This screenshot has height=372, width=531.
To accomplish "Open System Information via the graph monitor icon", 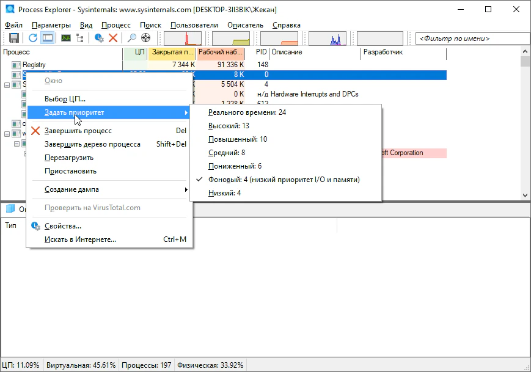I will point(65,38).
